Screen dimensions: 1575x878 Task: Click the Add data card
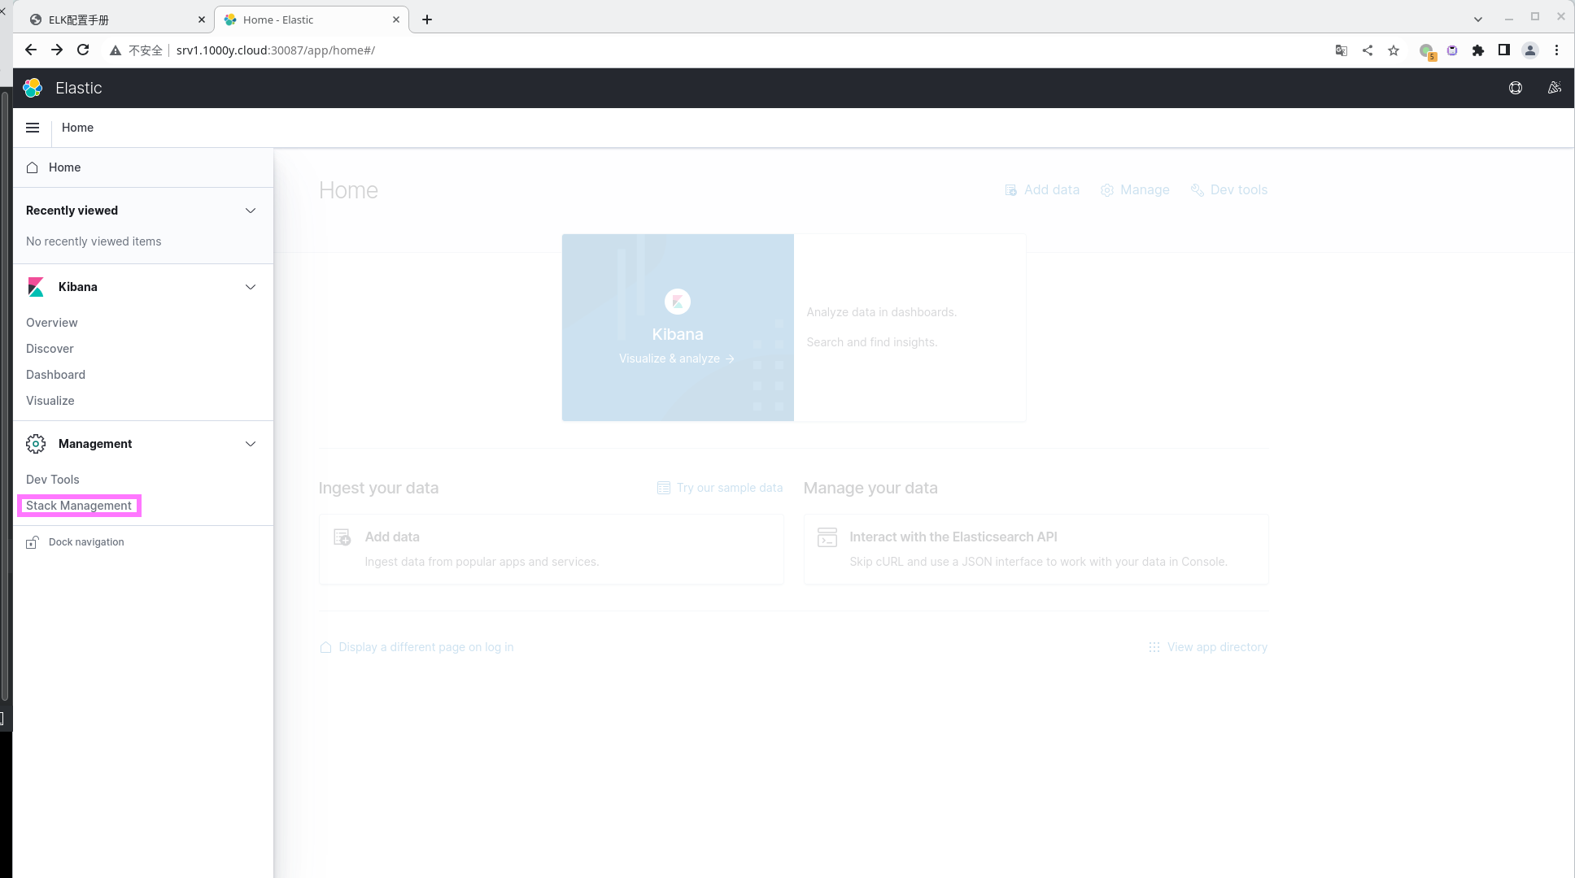click(552, 549)
